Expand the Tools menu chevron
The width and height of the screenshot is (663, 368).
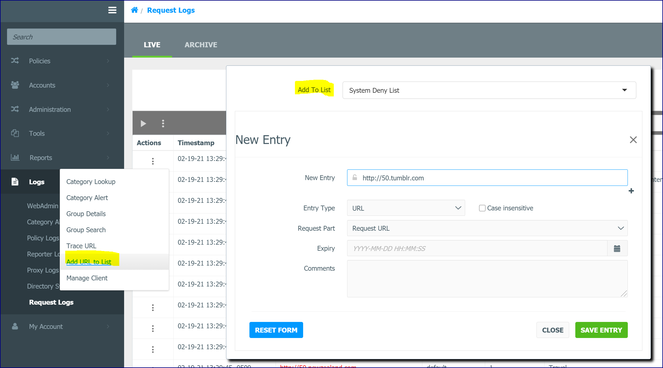(x=108, y=133)
